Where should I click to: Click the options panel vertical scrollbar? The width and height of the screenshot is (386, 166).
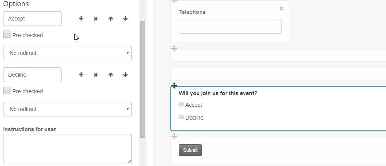click(x=142, y=79)
